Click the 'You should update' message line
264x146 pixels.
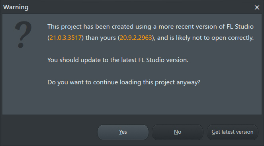coord(118,60)
